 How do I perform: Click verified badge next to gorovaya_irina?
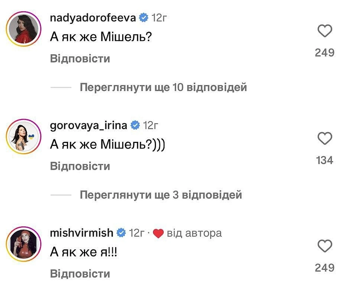pos(135,125)
